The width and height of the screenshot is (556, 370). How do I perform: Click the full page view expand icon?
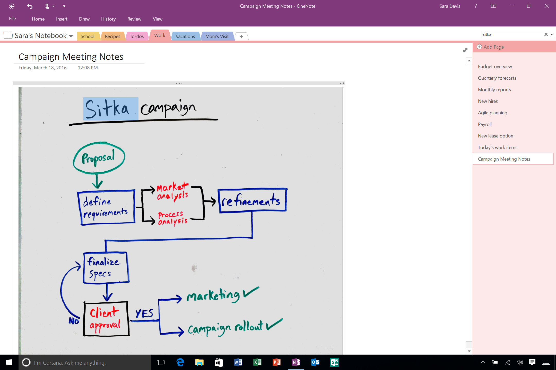pos(465,50)
